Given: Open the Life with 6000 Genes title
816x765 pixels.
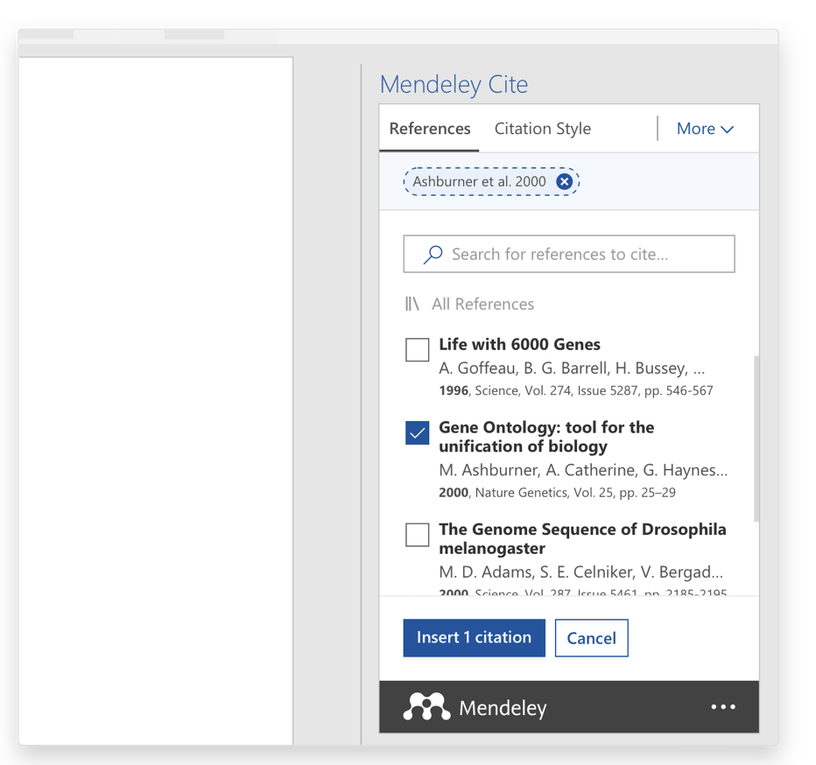Looking at the screenshot, I should 519,344.
